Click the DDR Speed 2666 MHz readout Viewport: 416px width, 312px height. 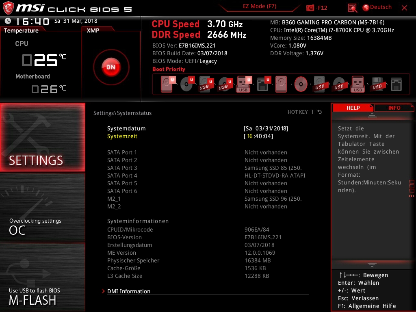[199, 35]
